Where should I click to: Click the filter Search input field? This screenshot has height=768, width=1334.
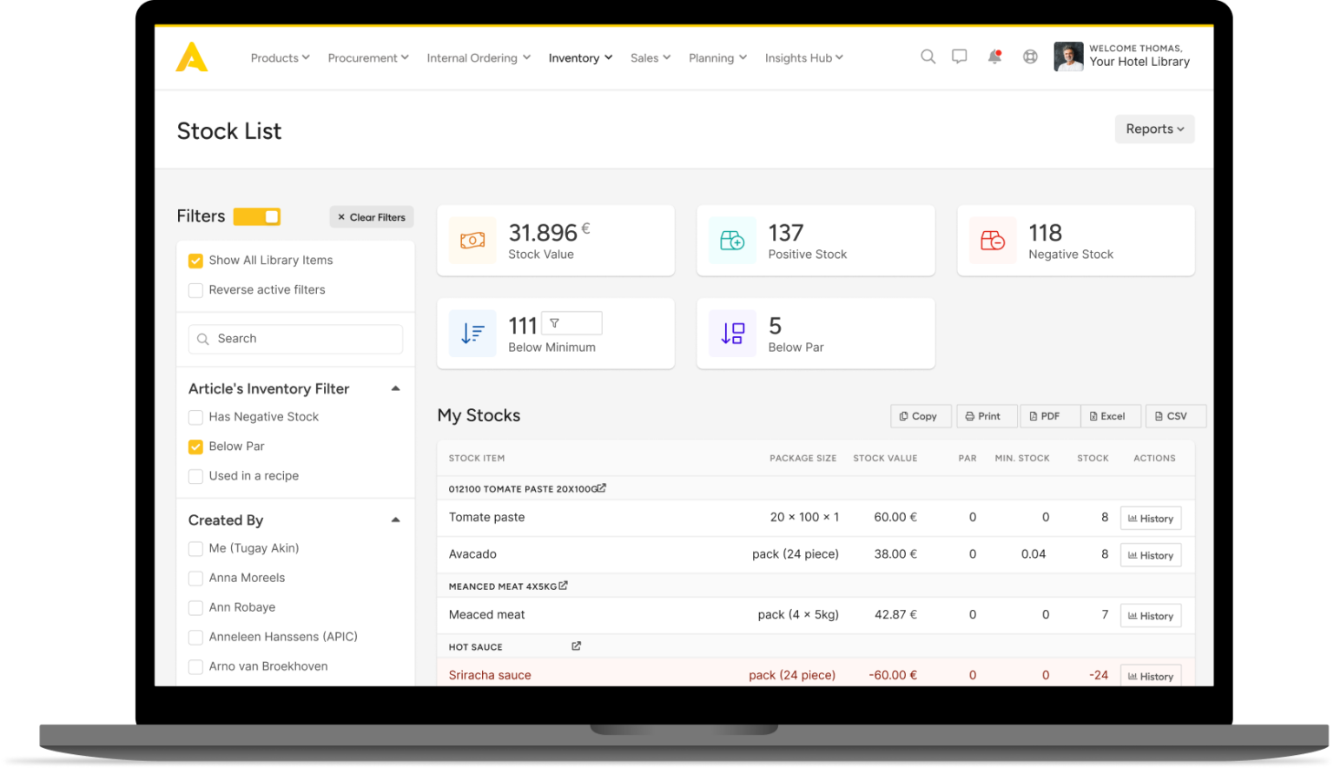(295, 339)
